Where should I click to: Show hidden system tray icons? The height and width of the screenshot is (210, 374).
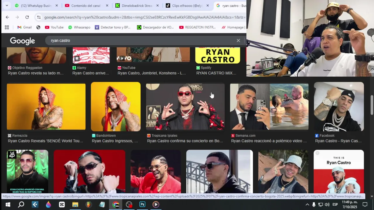click(307, 204)
